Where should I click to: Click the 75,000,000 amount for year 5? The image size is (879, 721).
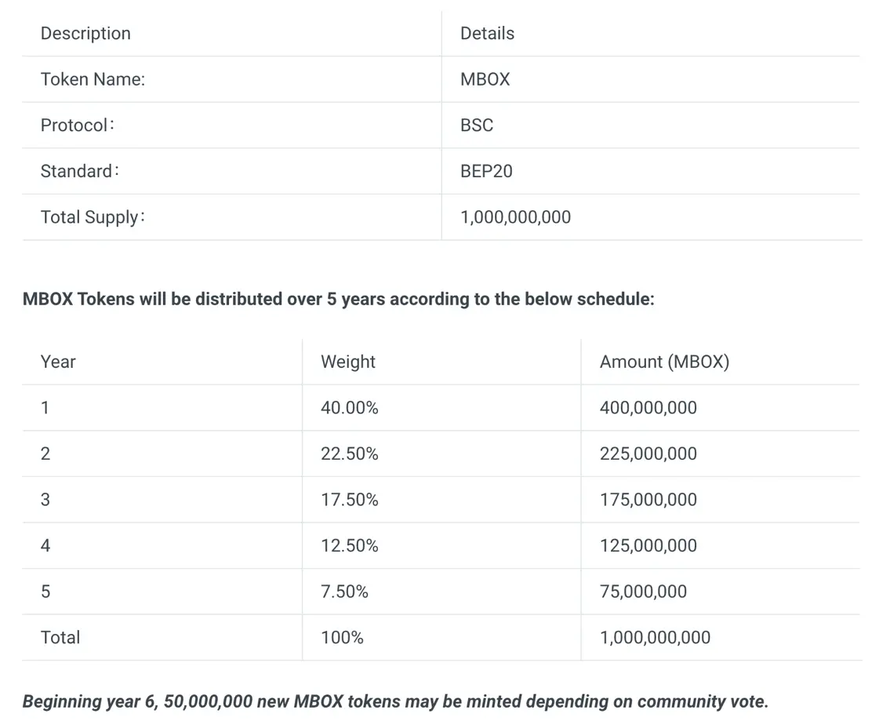tap(643, 592)
